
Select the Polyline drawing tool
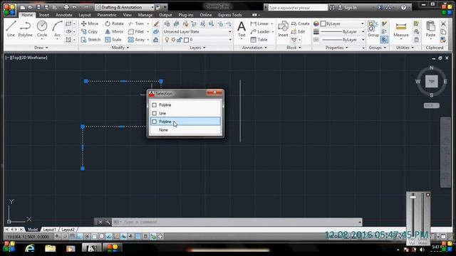(x=26, y=29)
